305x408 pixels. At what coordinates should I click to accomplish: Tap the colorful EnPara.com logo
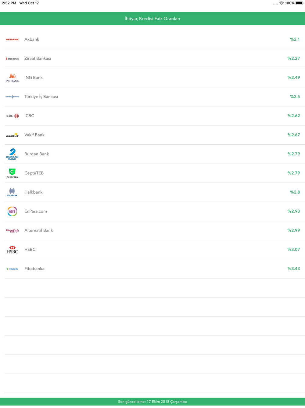pyautogui.click(x=12, y=211)
